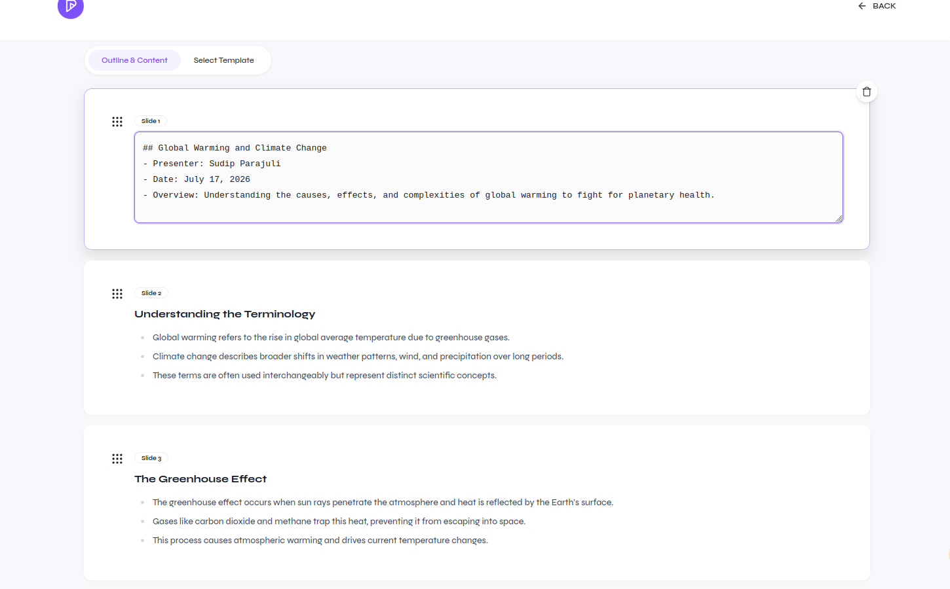Grab the Slide 2 drag handle icon
Screen dimensions: 950x589
(117, 294)
